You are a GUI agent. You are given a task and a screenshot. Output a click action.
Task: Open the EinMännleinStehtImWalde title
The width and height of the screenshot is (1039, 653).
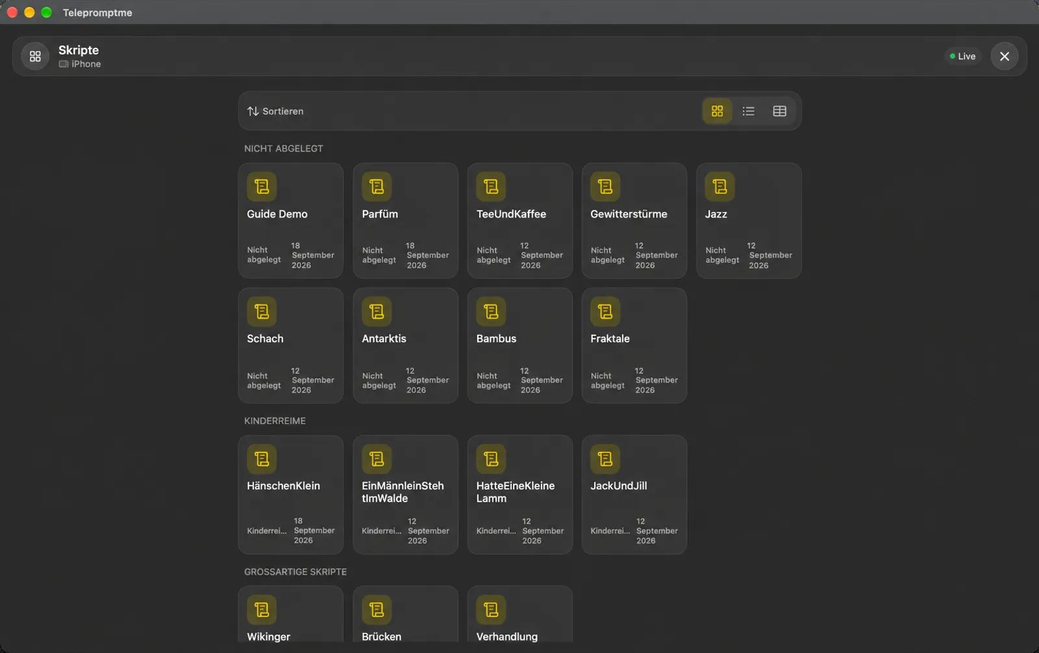pos(403,492)
